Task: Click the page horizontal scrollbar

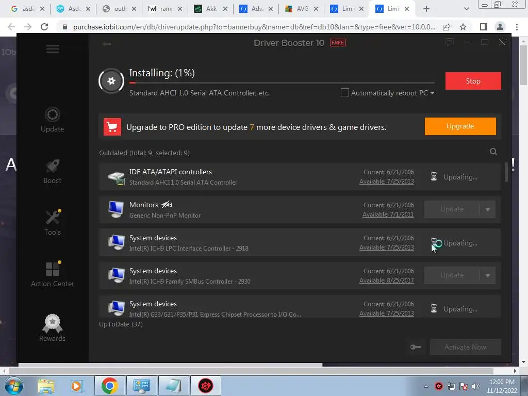Action: (251, 371)
